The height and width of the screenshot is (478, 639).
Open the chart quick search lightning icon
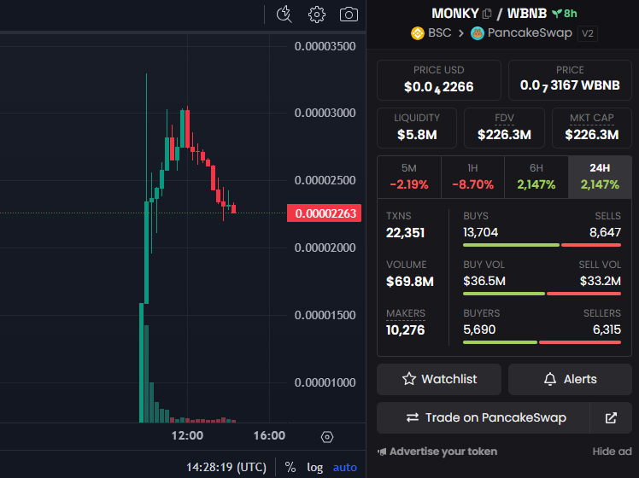284,15
